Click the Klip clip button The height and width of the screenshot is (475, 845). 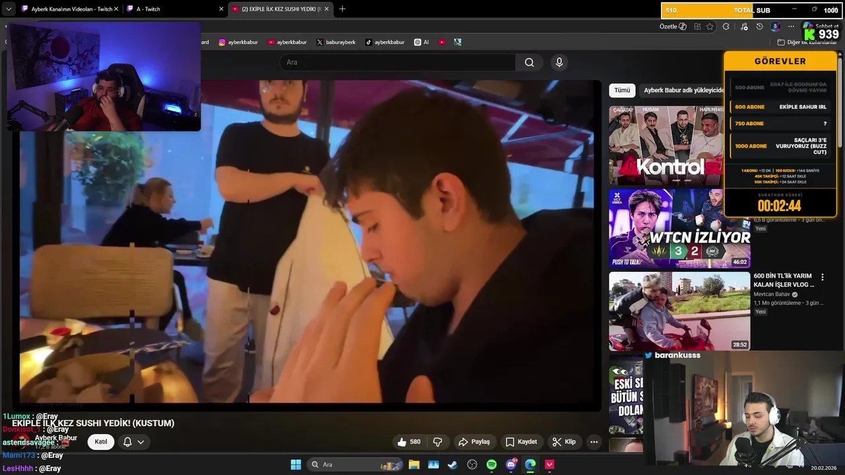pyautogui.click(x=564, y=442)
